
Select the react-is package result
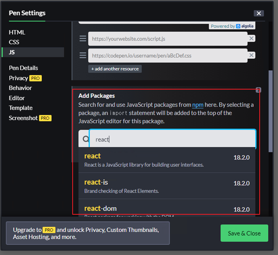tap(167, 186)
